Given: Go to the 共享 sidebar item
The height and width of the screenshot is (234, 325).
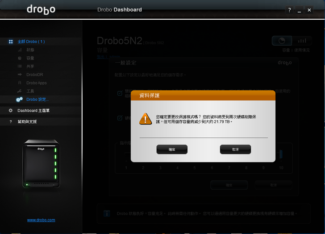Looking at the screenshot, I should (30, 66).
